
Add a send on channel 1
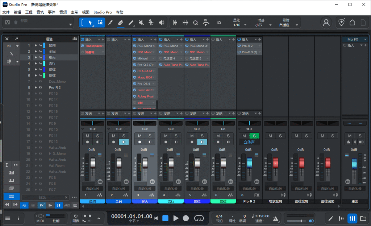click(103, 114)
